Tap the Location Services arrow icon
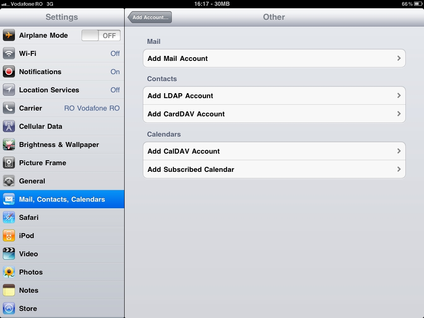 [x=9, y=90]
